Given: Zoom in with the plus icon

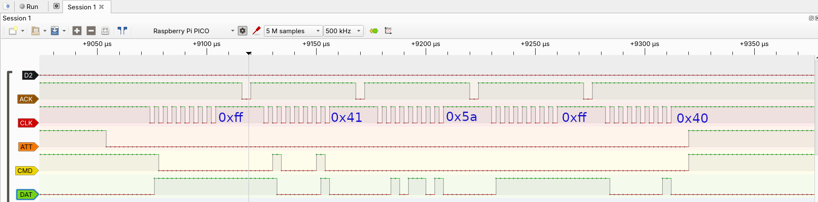Looking at the screenshot, I should 77,31.
